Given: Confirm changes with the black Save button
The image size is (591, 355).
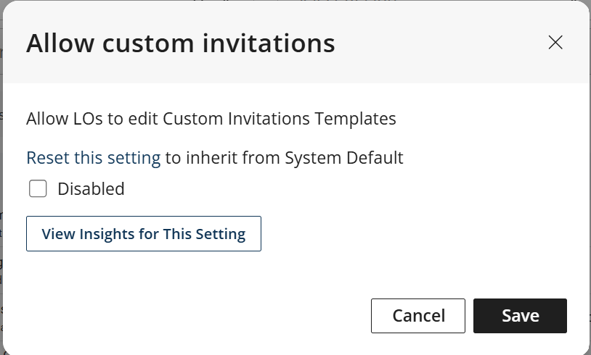Looking at the screenshot, I should (x=520, y=316).
